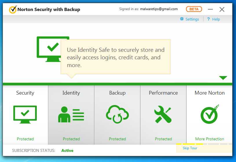This screenshot has width=236, height=162.
Task: Select the Security tab label
Action: pyautogui.click(x=25, y=93)
